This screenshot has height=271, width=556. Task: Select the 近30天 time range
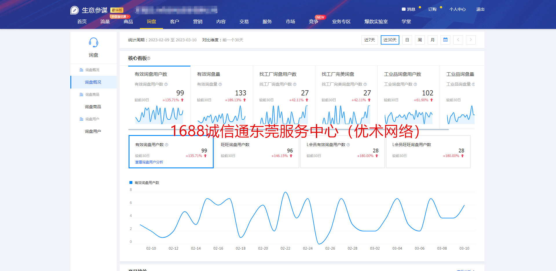click(x=390, y=40)
